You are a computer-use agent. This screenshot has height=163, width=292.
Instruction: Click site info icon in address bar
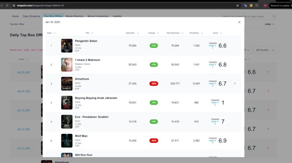point(14,5)
